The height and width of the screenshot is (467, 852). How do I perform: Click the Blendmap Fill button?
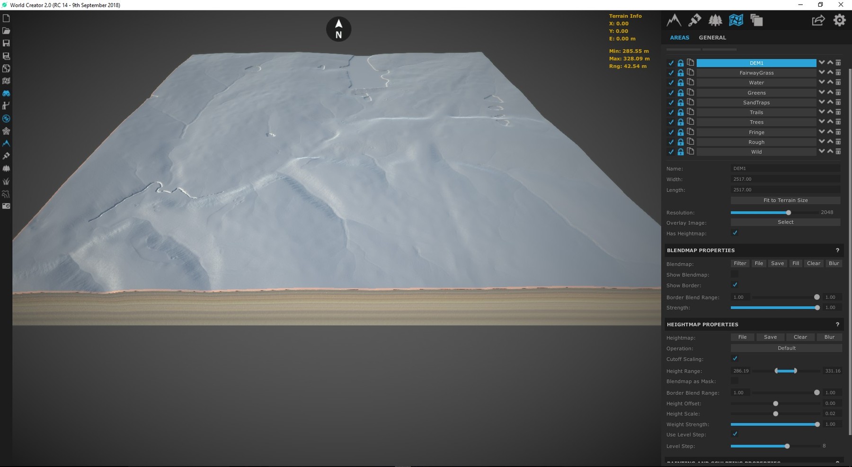click(x=796, y=263)
